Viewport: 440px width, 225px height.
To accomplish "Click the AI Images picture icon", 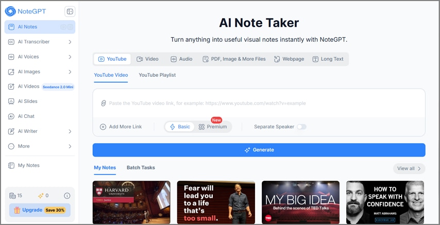I will (x=11, y=72).
